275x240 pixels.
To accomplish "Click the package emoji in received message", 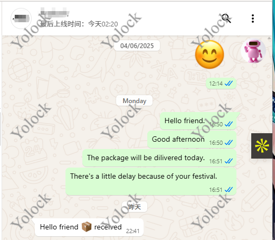I will coord(87,227).
